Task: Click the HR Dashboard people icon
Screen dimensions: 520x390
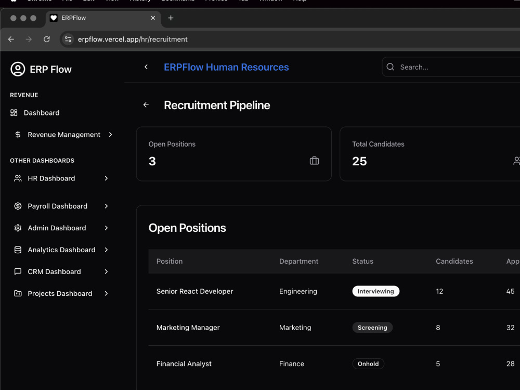Action: pyautogui.click(x=18, y=178)
